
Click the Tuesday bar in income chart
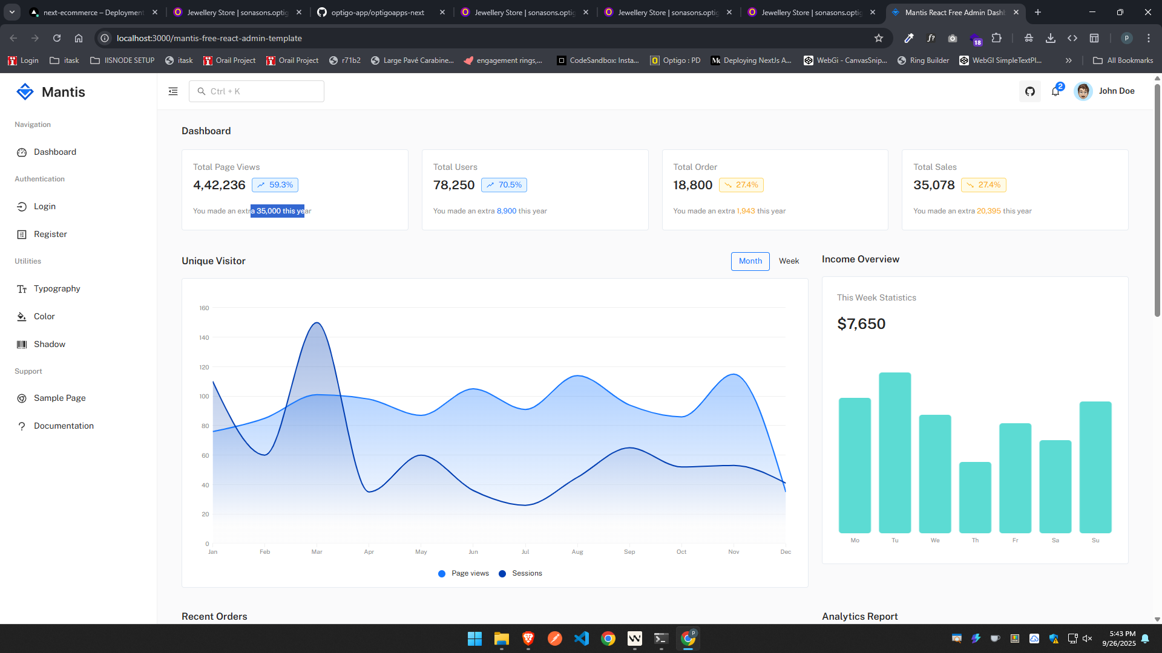[894, 452]
